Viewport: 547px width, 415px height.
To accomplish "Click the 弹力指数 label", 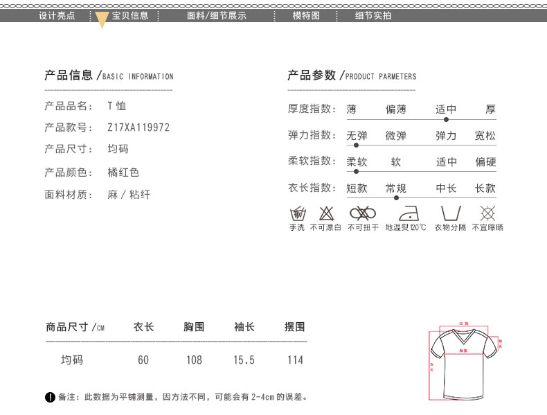I will pos(312,135).
